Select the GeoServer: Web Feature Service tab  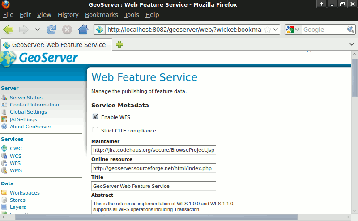(56, 45)
